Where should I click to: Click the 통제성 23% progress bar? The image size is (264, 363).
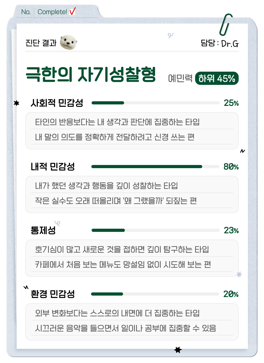[155, 230]
